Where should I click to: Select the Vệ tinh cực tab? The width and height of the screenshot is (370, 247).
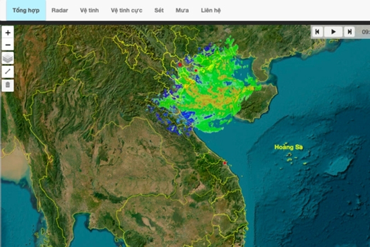coord(126,10)
